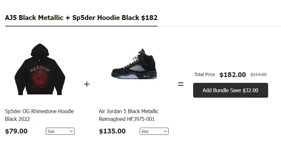Image resolution: width=281 pixels, height=147 pixels.
Task: Click the equals sign before total price
Action: pyautogui.click(x=181, y=84)
